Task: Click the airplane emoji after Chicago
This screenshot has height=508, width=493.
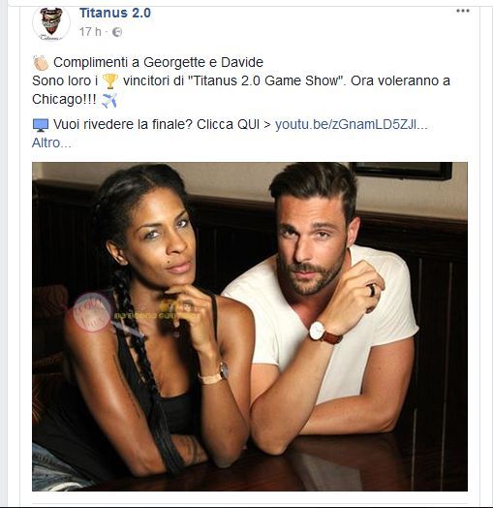Action: coord(109,100)
